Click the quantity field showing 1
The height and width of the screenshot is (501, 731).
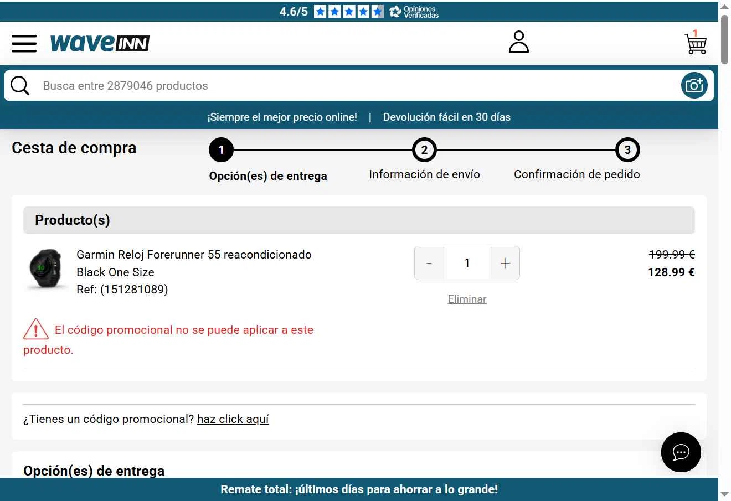[x=467, y=263]
